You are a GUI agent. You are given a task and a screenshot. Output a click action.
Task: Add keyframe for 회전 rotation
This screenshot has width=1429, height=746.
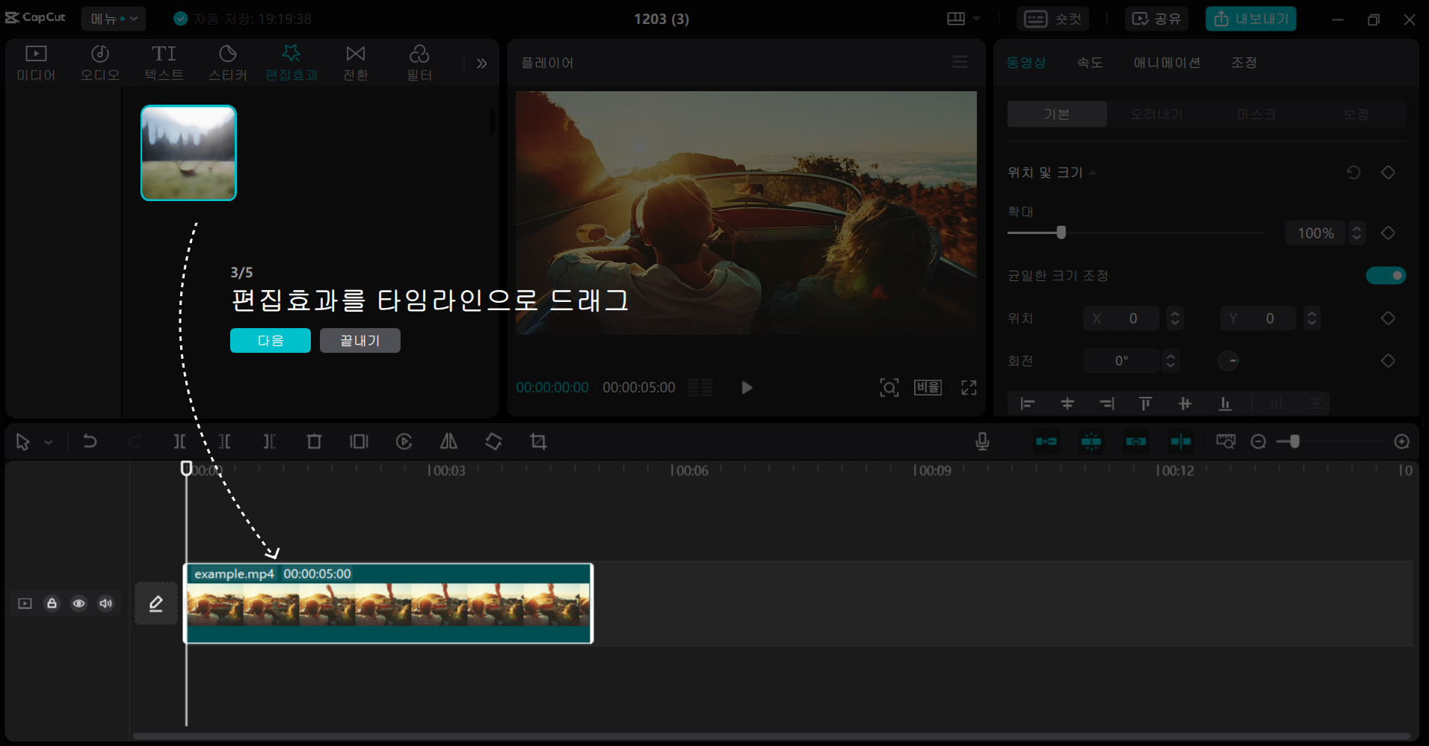pos(1388,361)
